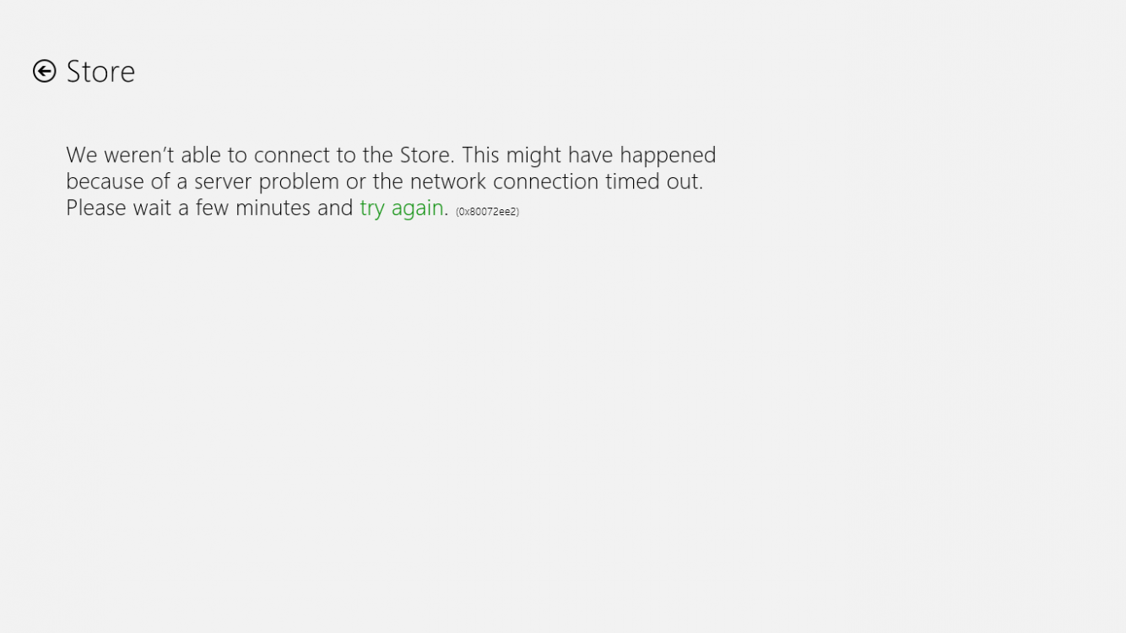The image size is (1126, 633).
Task: Click the small hex error code text
Action: 487,212
